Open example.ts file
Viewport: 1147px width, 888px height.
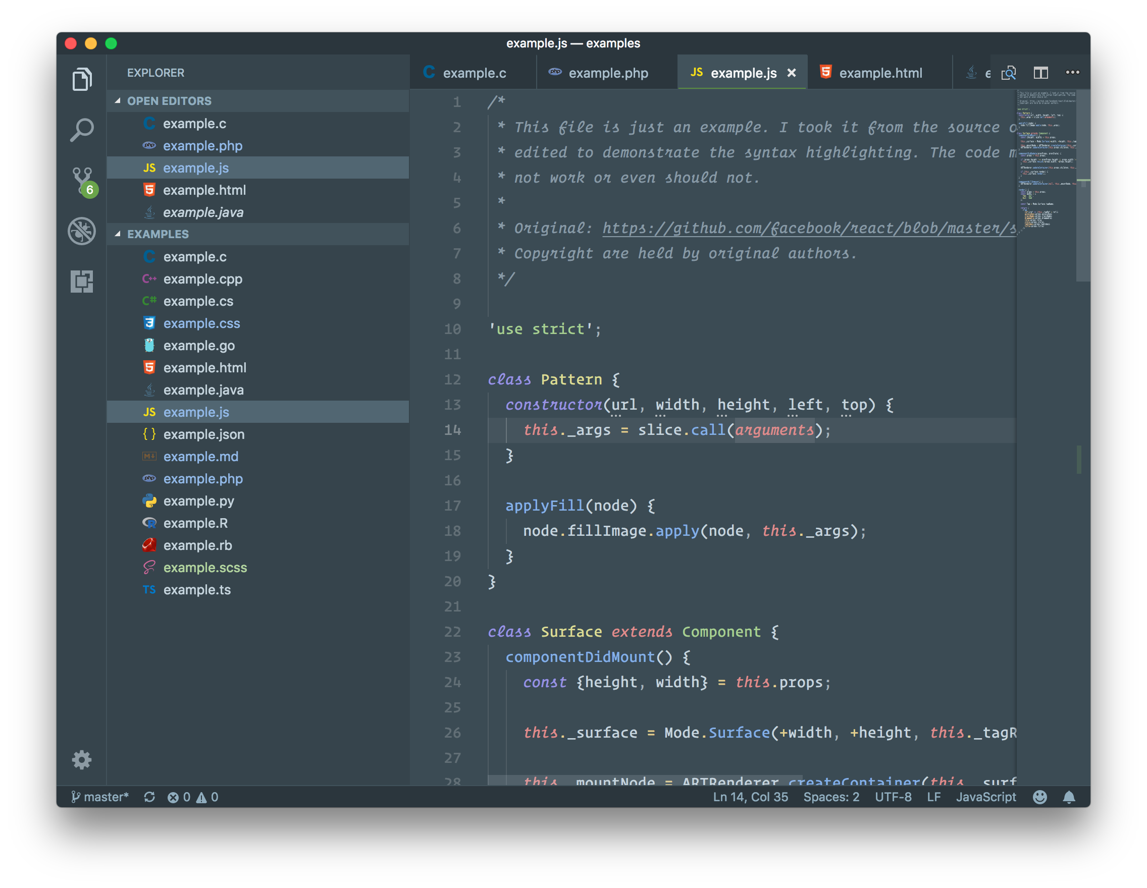(x=258, y=590)
